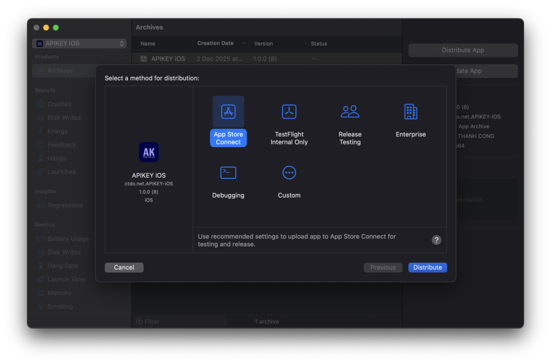
Task: Cancel the distribution dialog
Action: (x=124, y=267)
